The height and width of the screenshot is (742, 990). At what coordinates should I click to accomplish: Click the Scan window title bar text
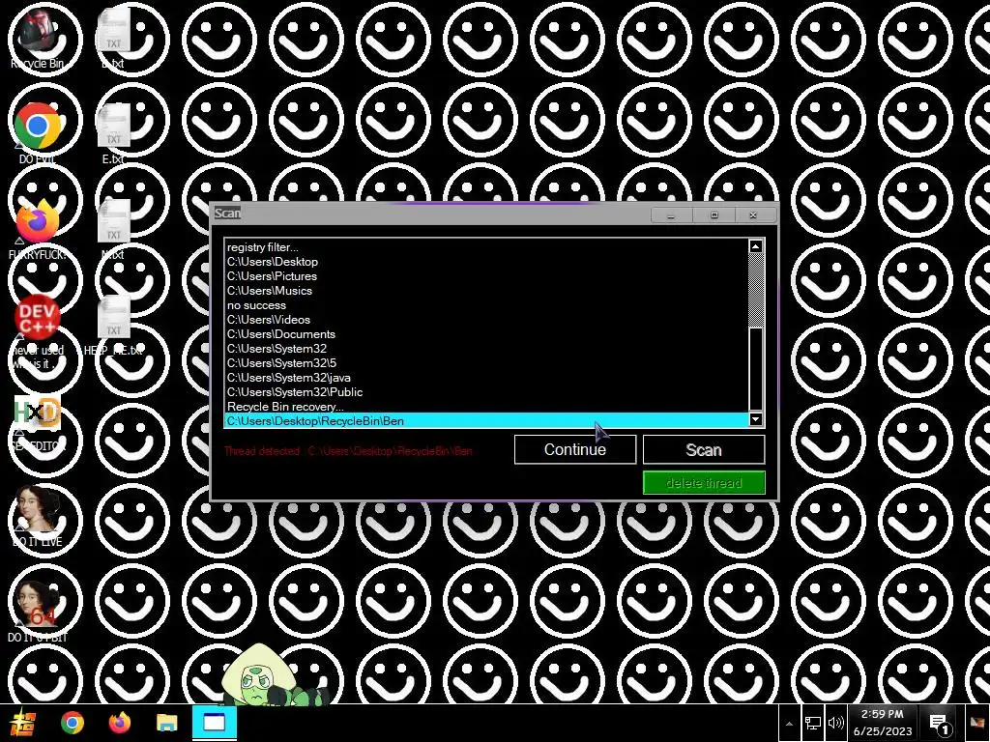227,213
